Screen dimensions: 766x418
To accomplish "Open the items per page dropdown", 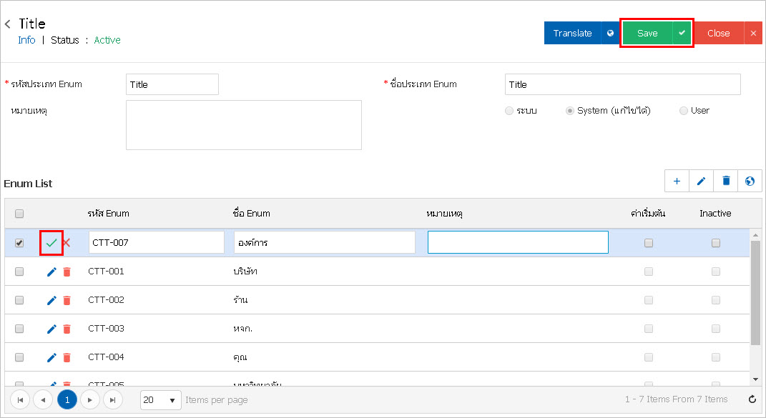I will [161, 400].
